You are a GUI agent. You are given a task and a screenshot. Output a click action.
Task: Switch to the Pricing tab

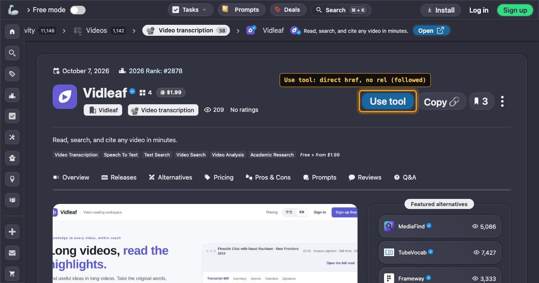(219, 177)
